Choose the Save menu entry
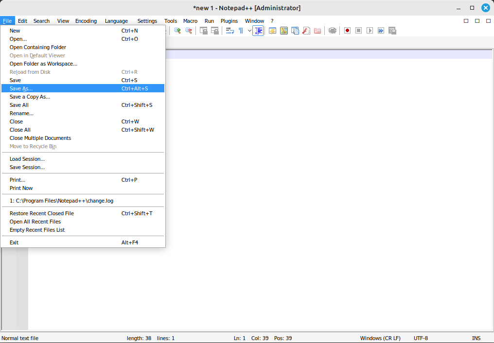The width and height of the screenshot is (494, 343). pyautogui.click(x=83, y=80)
